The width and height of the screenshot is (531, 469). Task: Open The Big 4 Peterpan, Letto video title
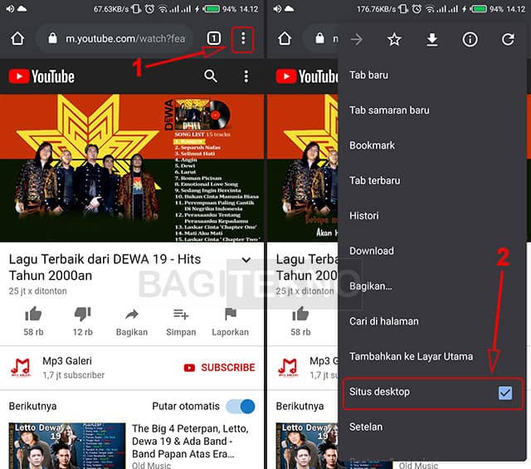pos(190,442)
